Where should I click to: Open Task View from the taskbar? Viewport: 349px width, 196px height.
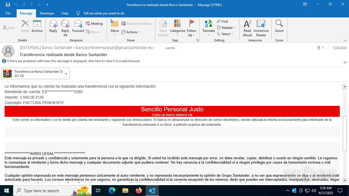pos(98,191)
